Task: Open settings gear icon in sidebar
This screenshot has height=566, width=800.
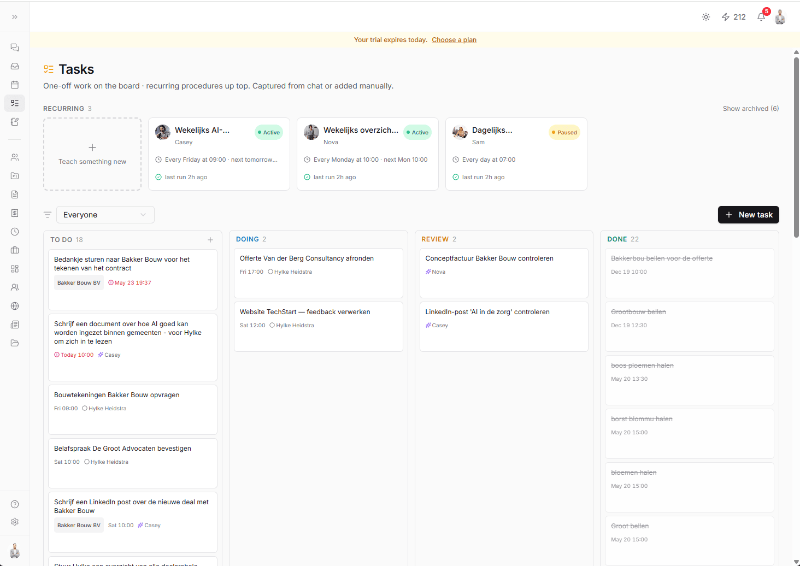Action: point(15,522)
